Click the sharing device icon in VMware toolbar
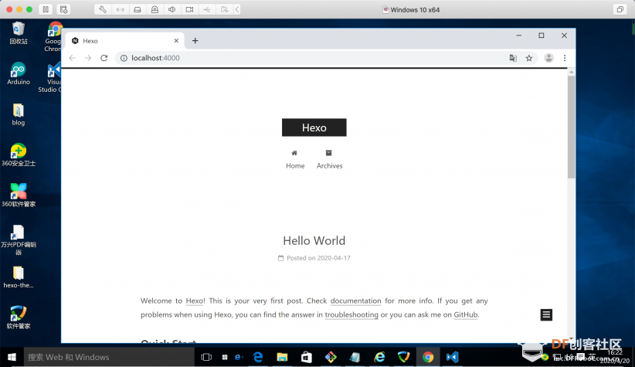635x367 pixels. pos(224,9)
